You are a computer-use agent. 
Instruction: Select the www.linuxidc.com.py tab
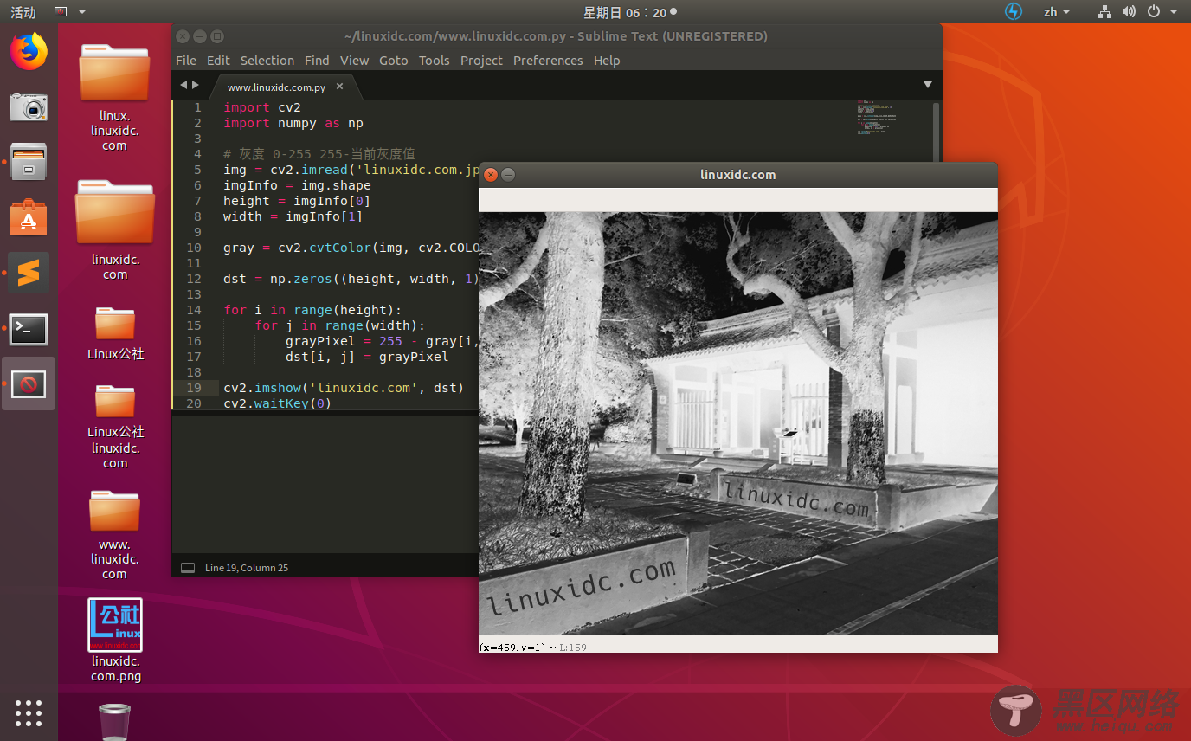[277, 87]
